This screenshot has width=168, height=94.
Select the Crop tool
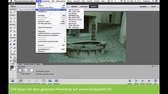tap(11, 57)
